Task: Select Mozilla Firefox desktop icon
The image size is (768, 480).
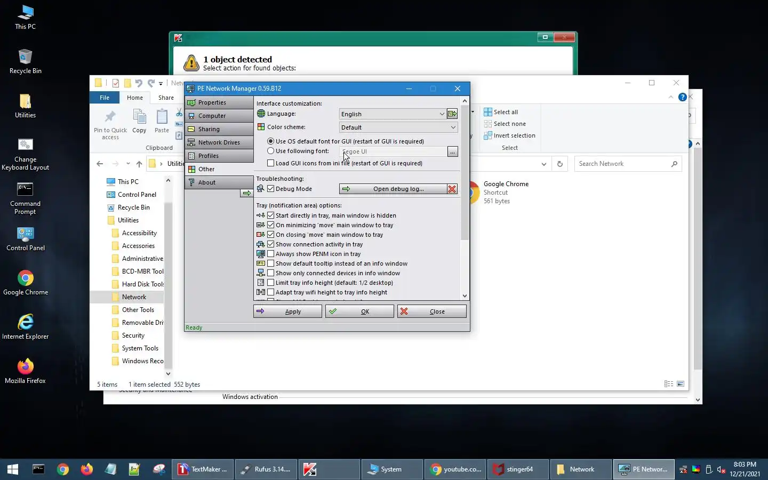Action: point(25,371)
